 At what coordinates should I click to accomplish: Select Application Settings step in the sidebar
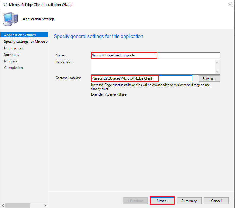coord(20,35)
